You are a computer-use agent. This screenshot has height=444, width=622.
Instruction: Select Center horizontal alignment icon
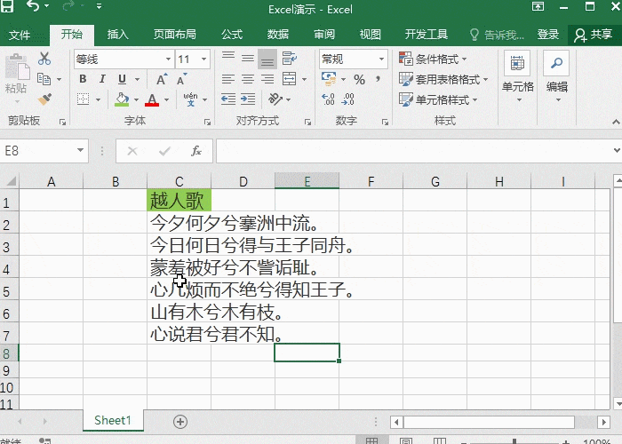click(248, 79)
